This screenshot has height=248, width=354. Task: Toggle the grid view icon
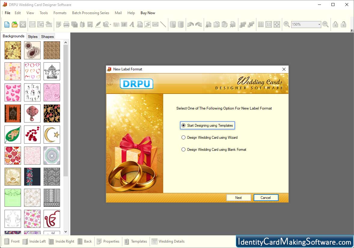[261, 24]
